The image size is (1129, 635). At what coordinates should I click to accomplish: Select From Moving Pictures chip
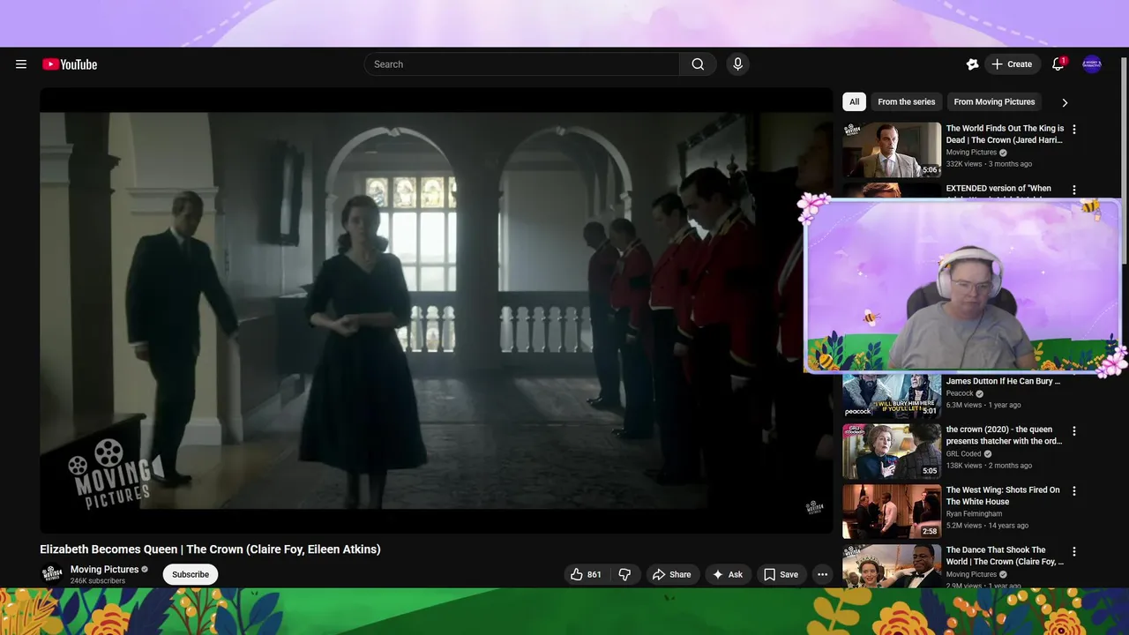[x=994, y=102]
